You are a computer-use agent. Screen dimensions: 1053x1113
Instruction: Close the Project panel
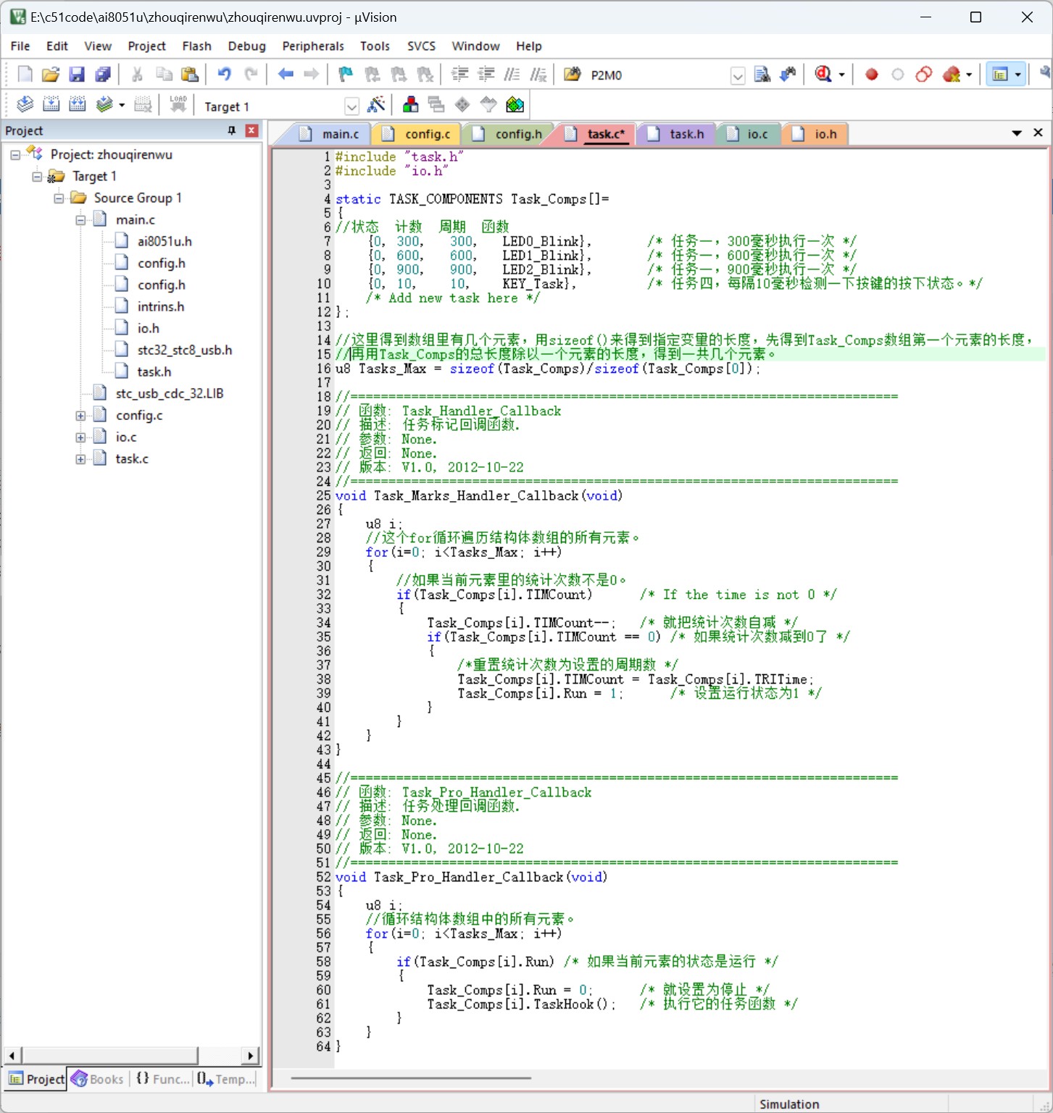tap(251, 130)
